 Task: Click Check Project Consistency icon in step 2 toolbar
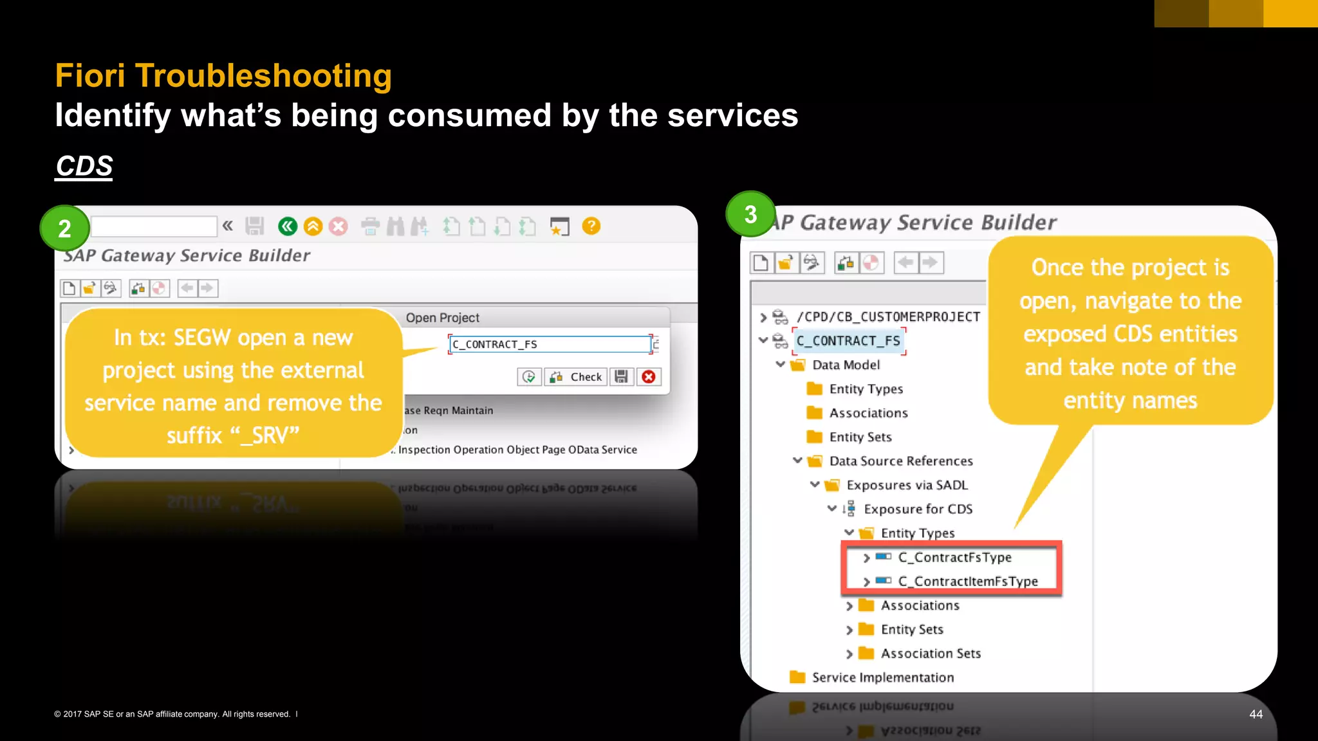(x=138, y=288)
